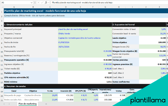This screenshot has width=168, height=106.
Task: Select Ingresos previstos € 40.331 cell
Action: click(x=153, y=64)
